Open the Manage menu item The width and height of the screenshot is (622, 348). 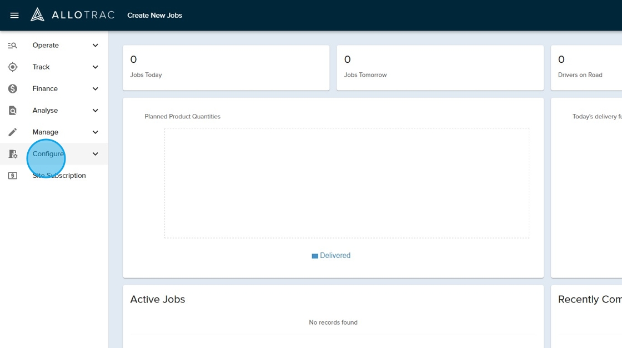(46, 132)
